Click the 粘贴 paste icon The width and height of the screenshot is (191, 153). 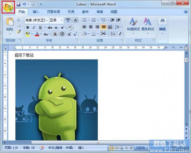10,22
